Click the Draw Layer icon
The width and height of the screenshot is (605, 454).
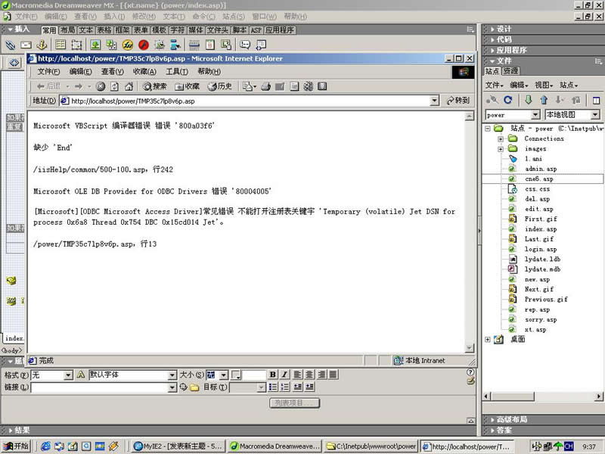[76, 45]
